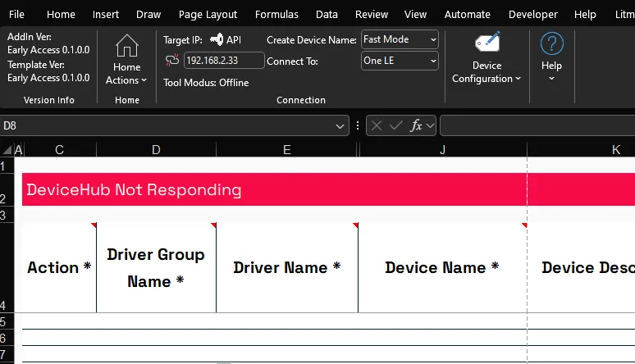This screenshot has height=364, width=635.
Task: Click the Device Configuration label with chevron
Action: [x=487, y=72]
